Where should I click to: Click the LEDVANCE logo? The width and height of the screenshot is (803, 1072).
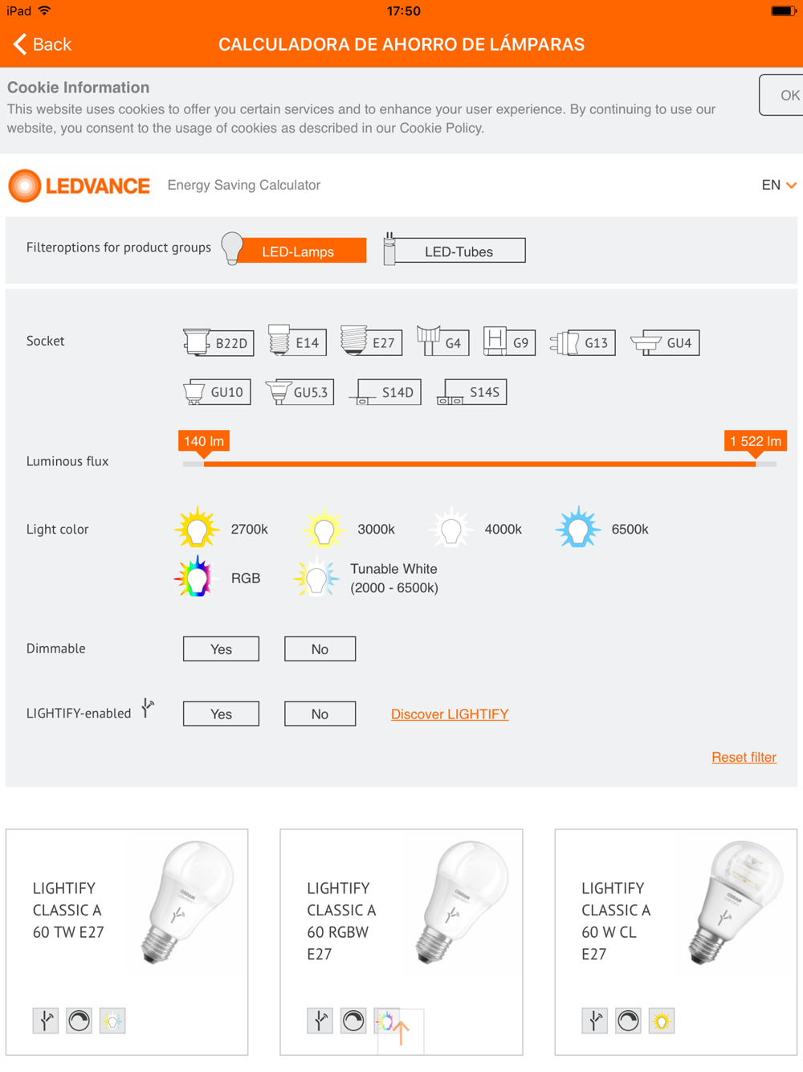pyautogui.click(x=79, y=186)
